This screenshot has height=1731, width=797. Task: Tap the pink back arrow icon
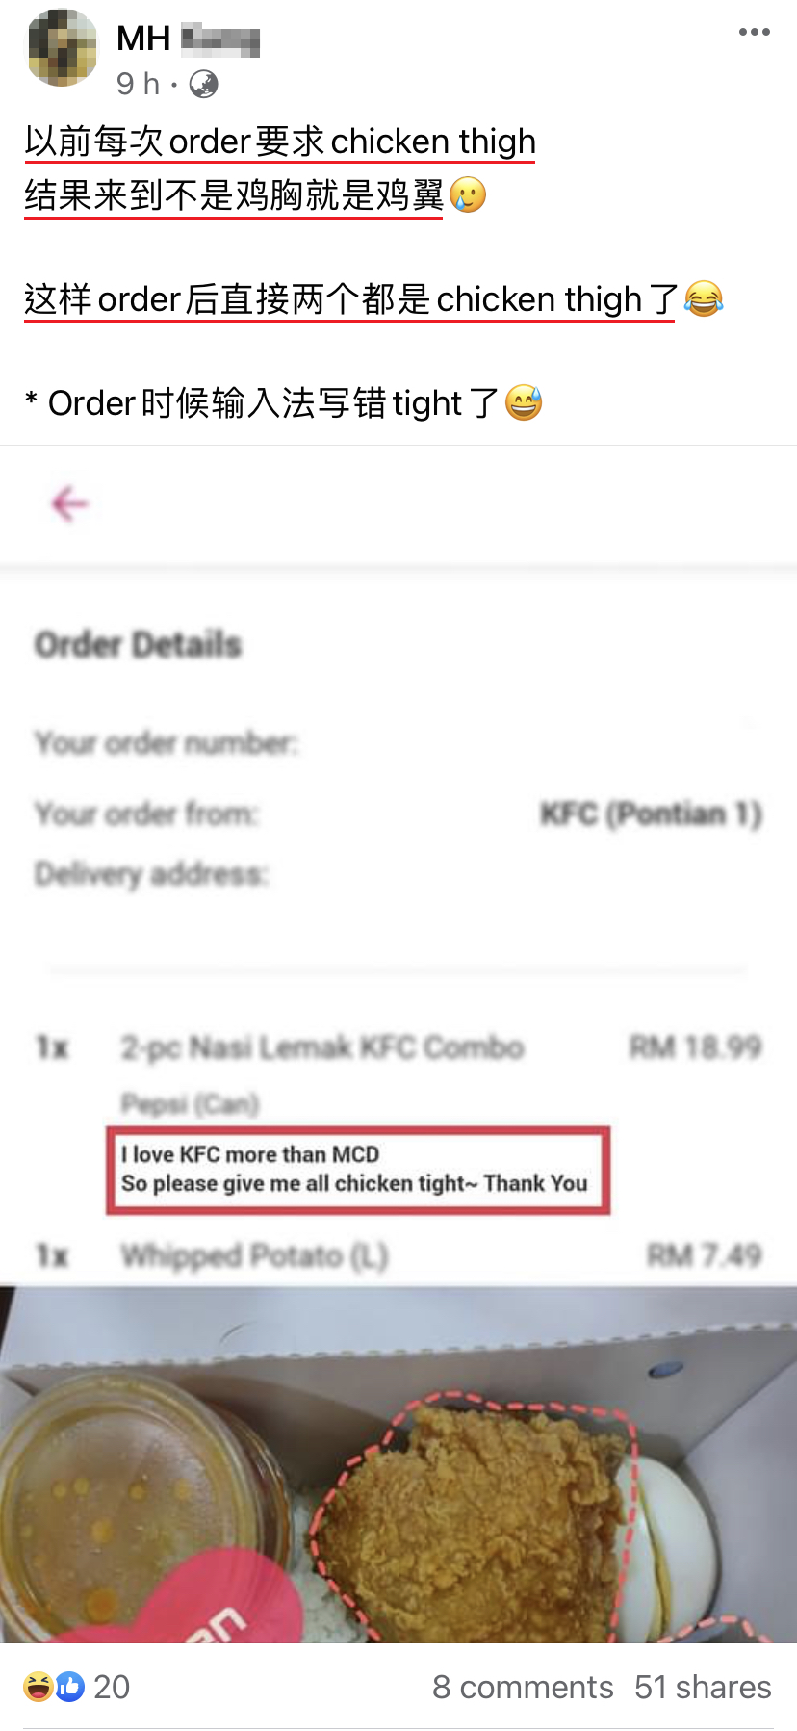coord(69,504)
